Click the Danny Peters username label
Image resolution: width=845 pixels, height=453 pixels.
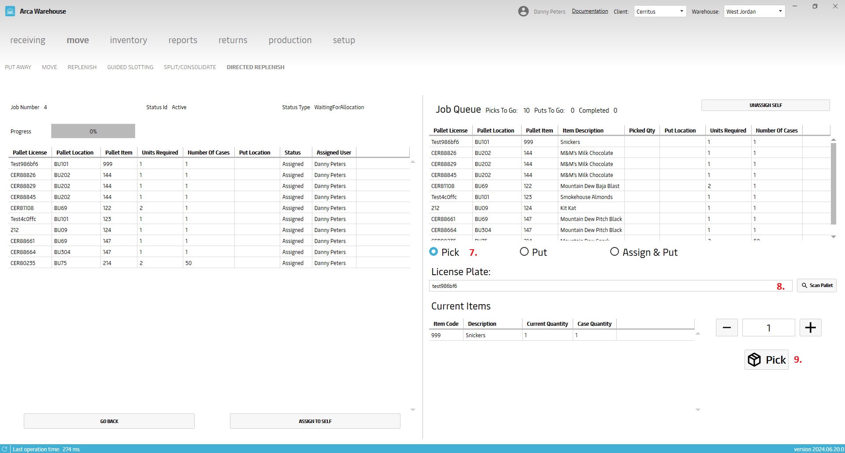pos(549,12)
